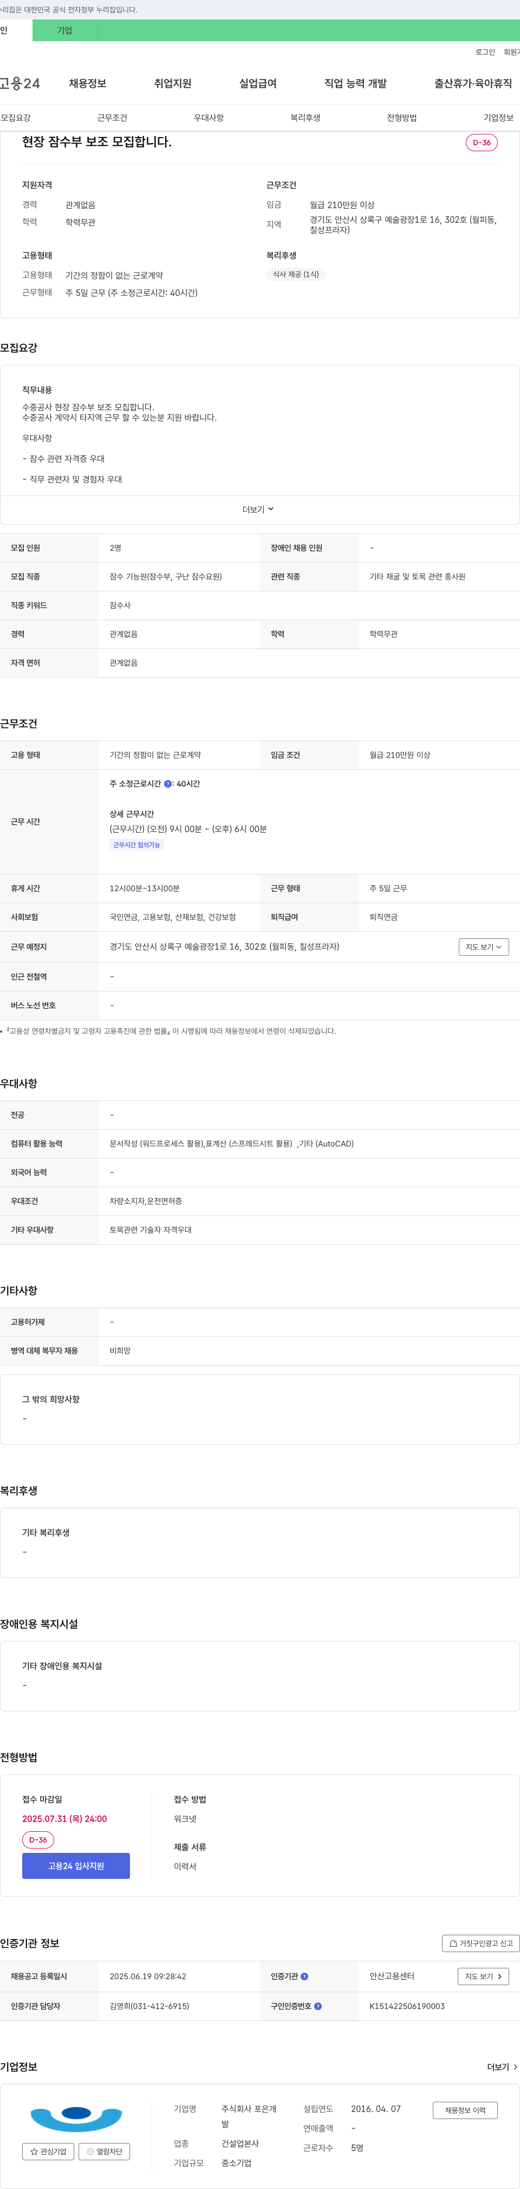This screenshot has height=2189, width=520.
Task: Jump to 전형방법 section tab
Action: coord(402,118)
